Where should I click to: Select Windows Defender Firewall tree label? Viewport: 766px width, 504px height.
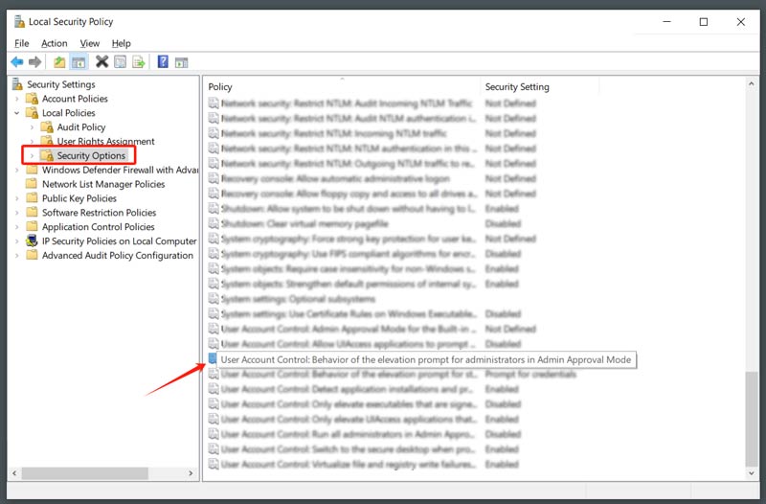121,171
